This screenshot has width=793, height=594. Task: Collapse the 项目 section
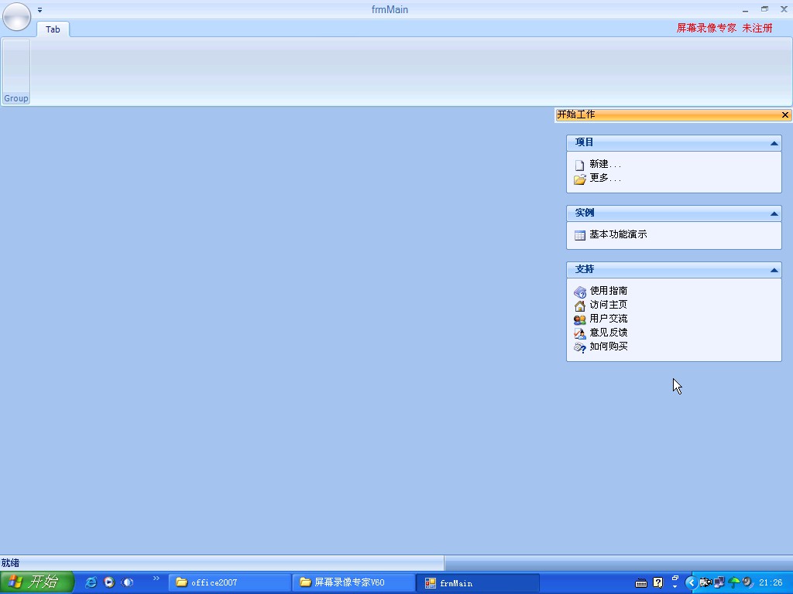click(773, 143)
